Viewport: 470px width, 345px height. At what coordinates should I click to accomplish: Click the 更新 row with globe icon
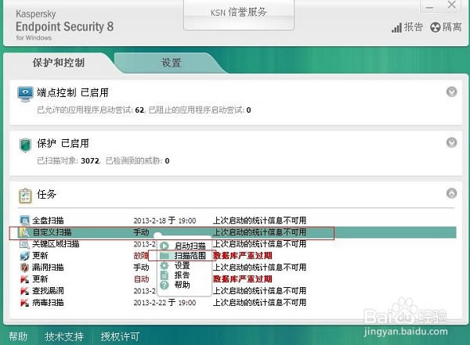point(237,256)
